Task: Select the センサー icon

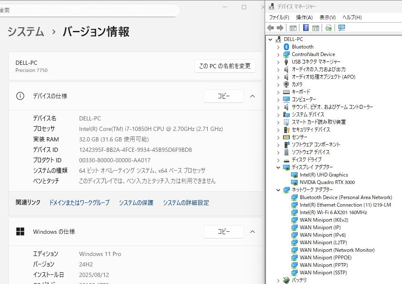Action: [286, 137]
